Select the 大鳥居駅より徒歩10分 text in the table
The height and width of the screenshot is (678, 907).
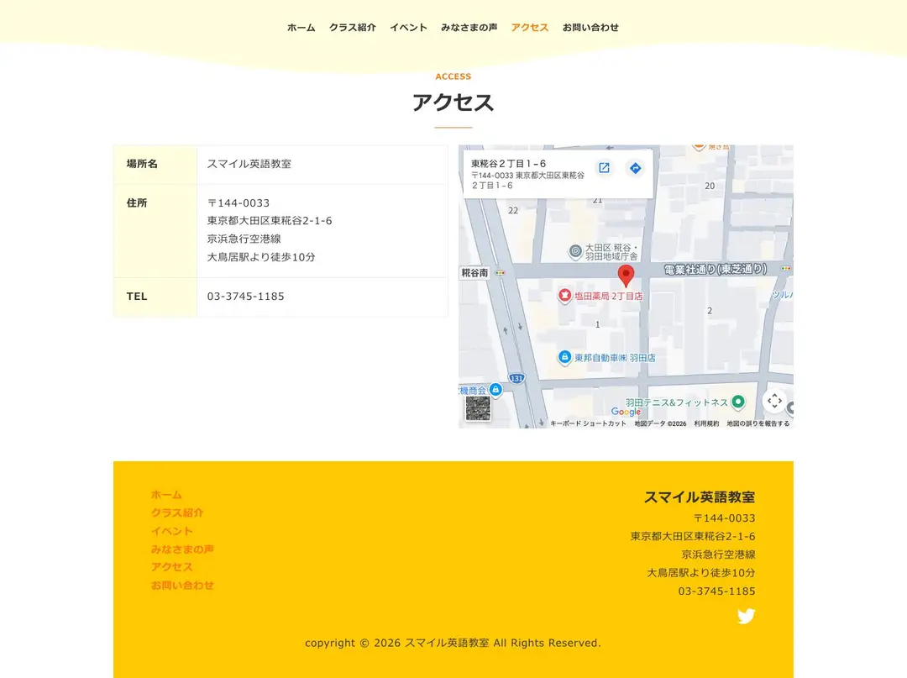click(261, 257)
